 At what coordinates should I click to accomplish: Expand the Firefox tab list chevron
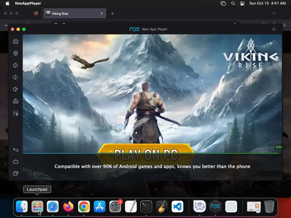(x=274, y=13)
